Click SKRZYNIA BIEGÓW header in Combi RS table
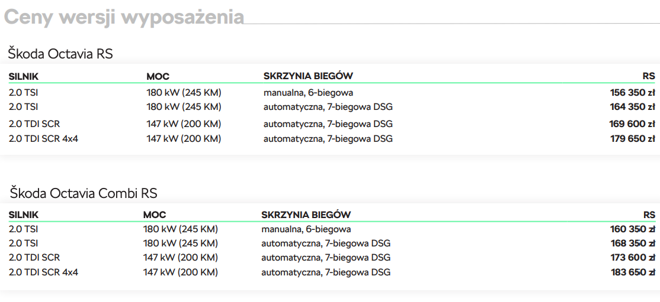This screenshot has width=660, height=302. [306, 215]
